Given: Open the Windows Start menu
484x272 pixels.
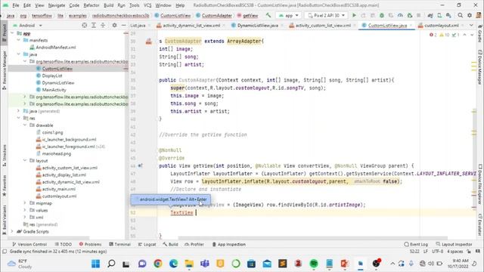Looking at the screenshot, I should tap(96, 264).
